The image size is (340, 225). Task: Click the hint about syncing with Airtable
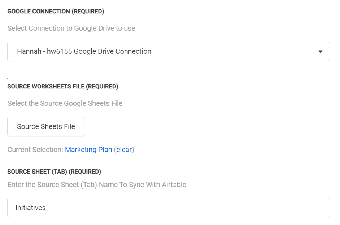click(96, 185)
